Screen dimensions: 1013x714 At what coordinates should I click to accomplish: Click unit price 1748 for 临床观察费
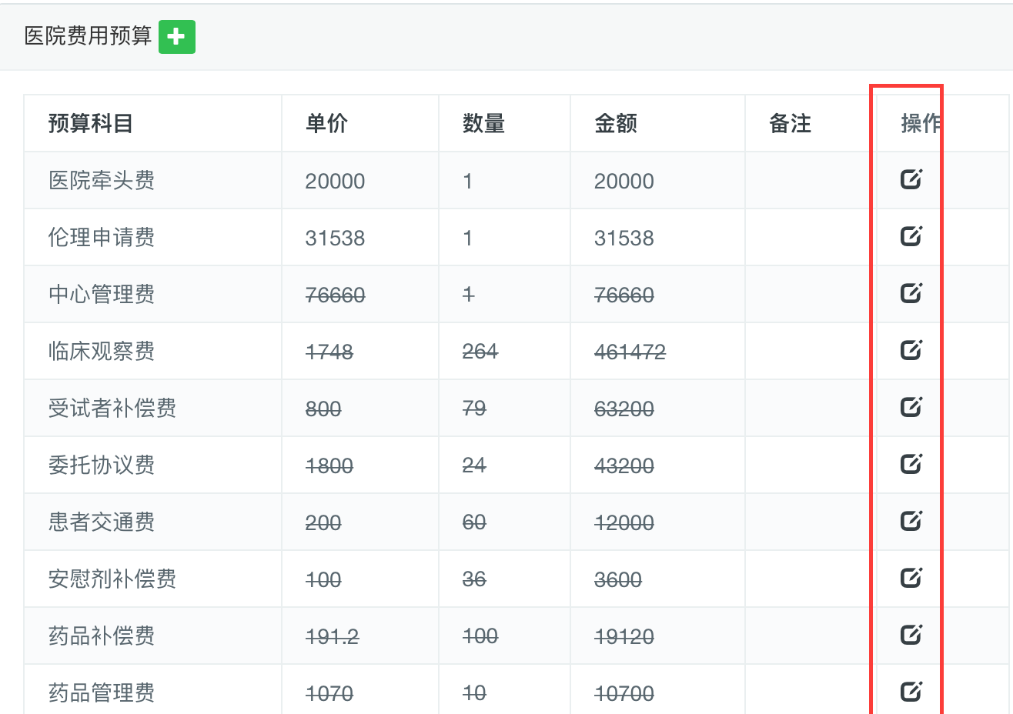tap(329, 352)
